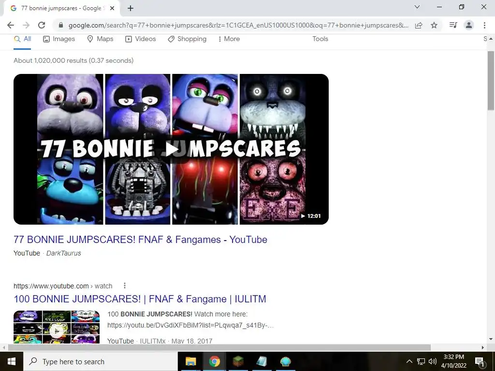The width and height of the screenshot is (495, 371).
Task: Share this page via share icon
Action: [419, 25]
